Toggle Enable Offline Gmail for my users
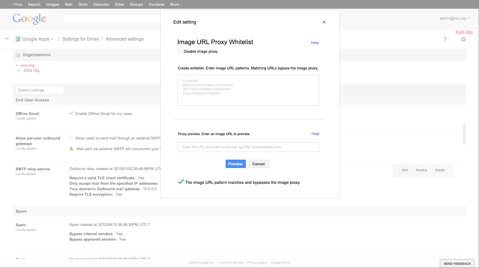 click(x=71, y=113)
